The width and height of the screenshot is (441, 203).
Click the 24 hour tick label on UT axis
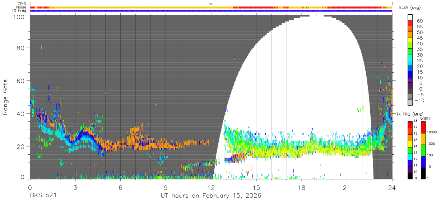click(x=392, y=187)
